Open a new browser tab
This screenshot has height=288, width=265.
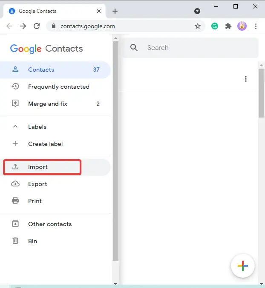click(x=115, y=11)
